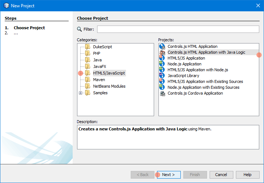Choose Node.js Application with Existing Sources
Viewport: 264px width, 183px height.
click(203, 87)
